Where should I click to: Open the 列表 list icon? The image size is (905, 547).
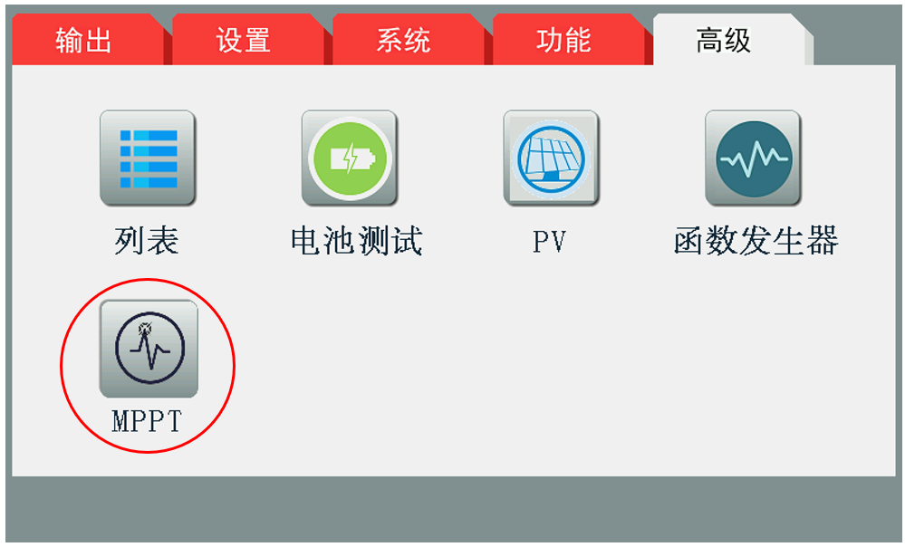[148, 158]
